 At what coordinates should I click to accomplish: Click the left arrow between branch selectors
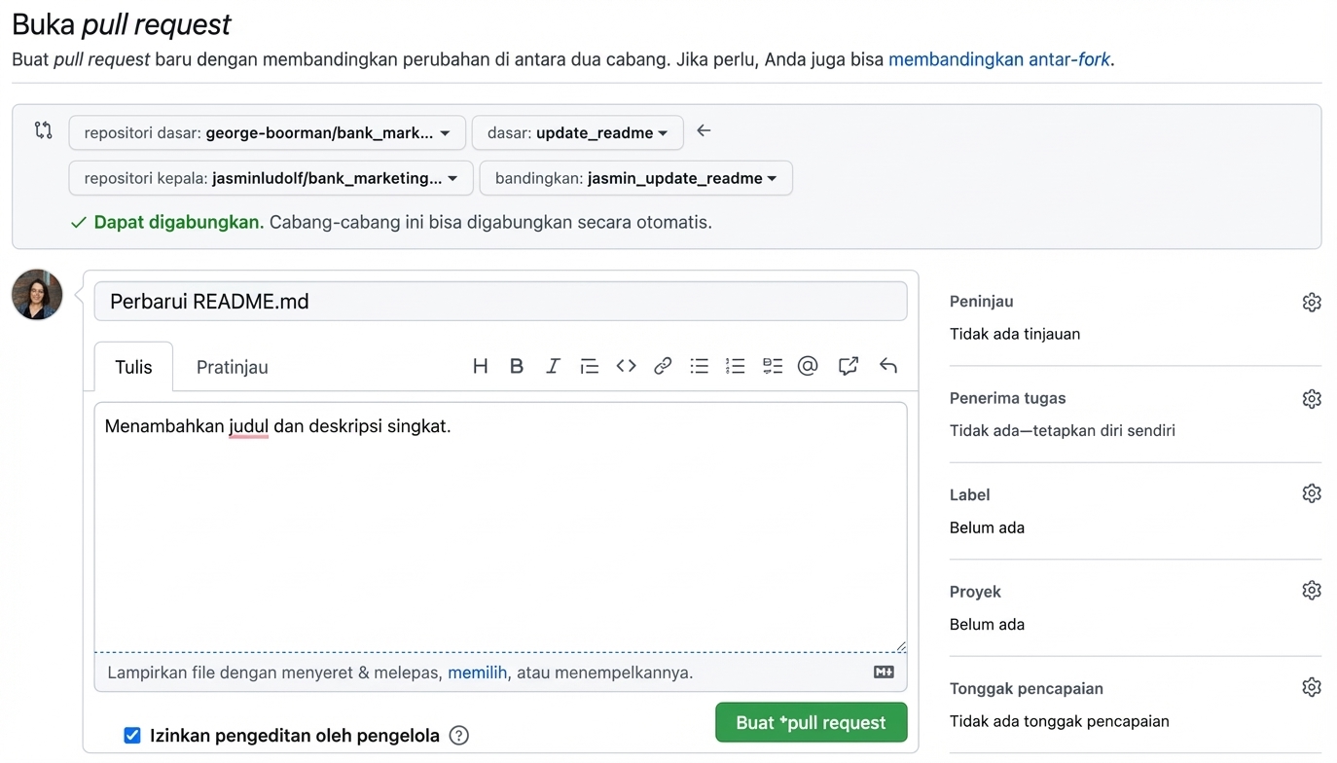click(x=704, y=130)
